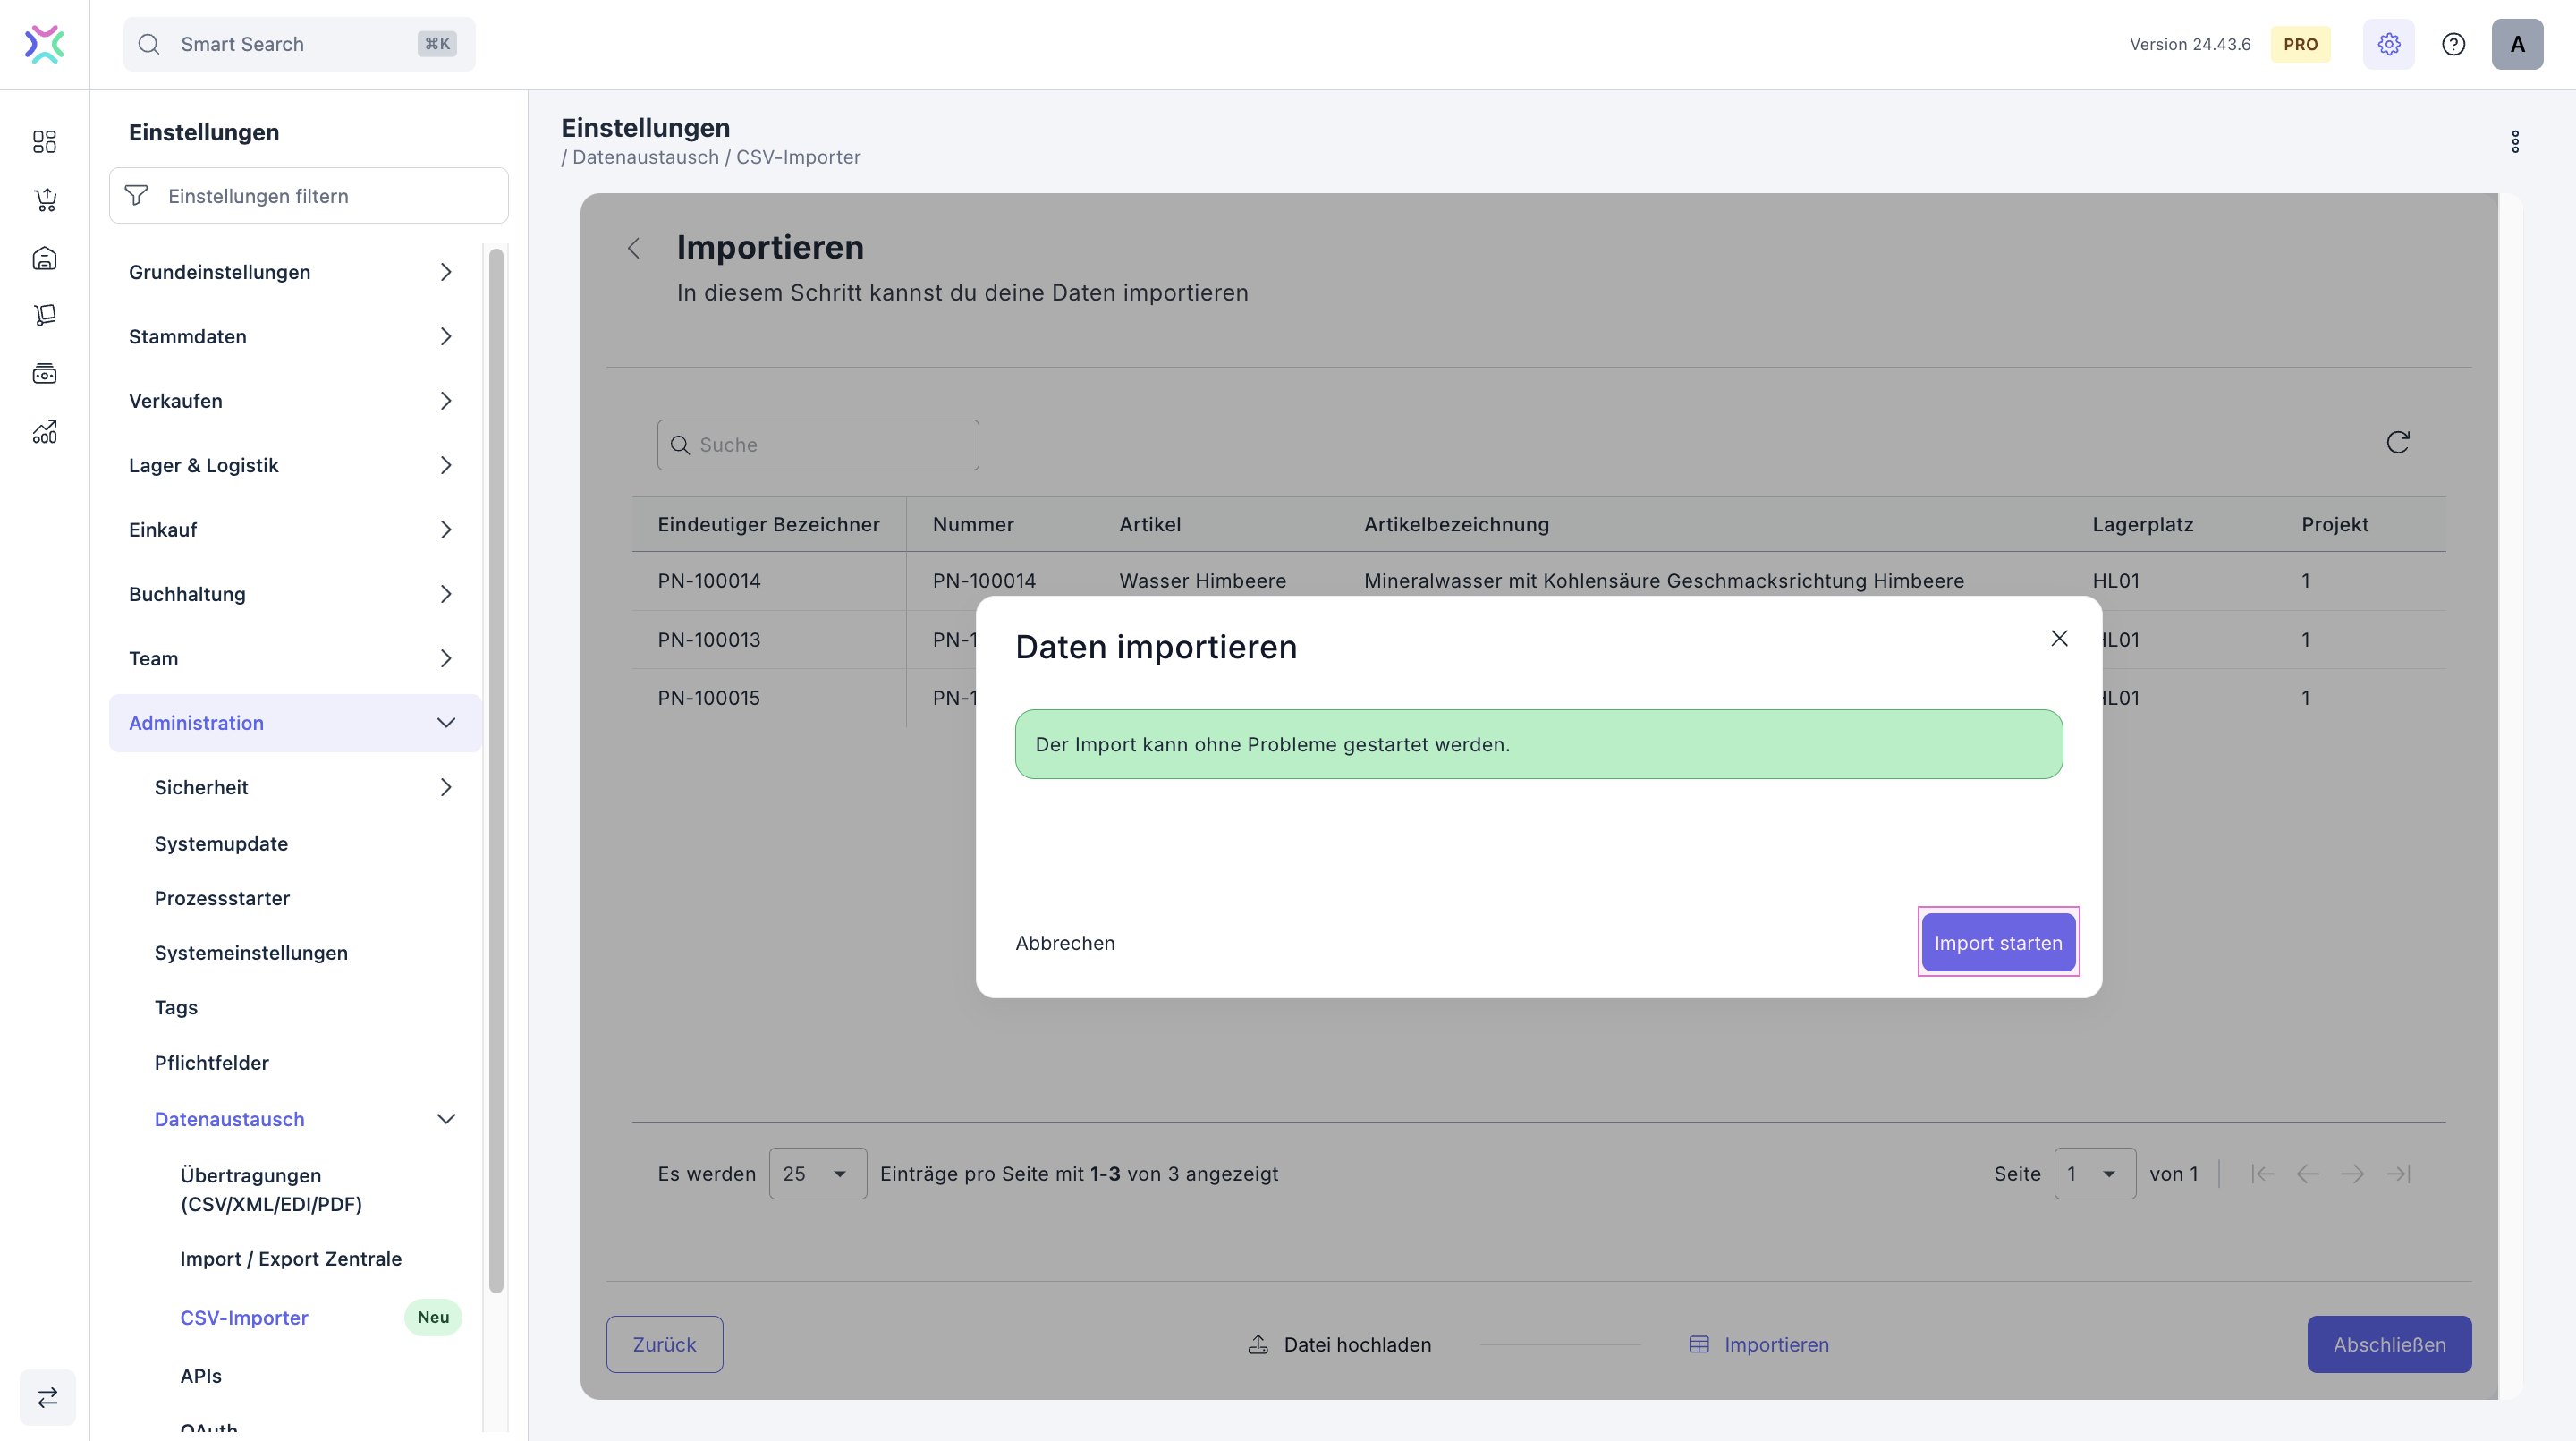Open settings gear icon in header

coord(2388,44)
